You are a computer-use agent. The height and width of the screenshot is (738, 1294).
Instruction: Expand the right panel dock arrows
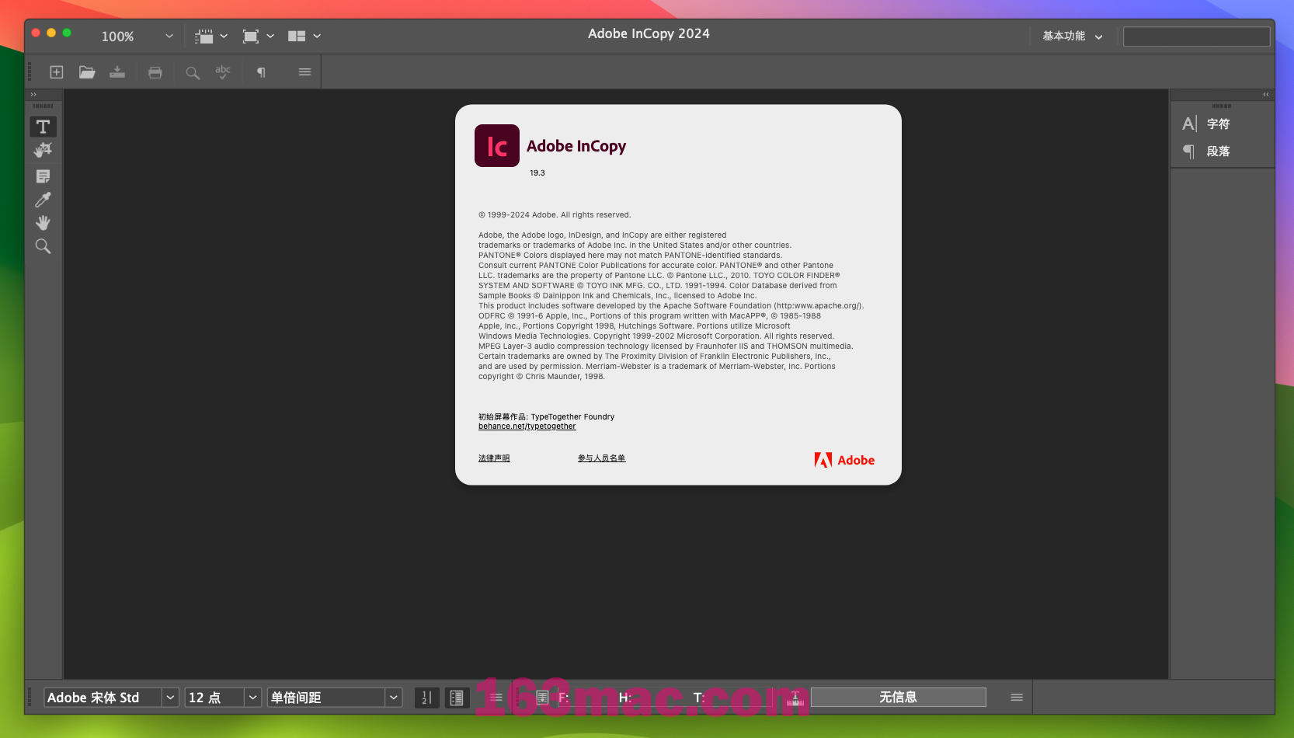[1266, 95]
